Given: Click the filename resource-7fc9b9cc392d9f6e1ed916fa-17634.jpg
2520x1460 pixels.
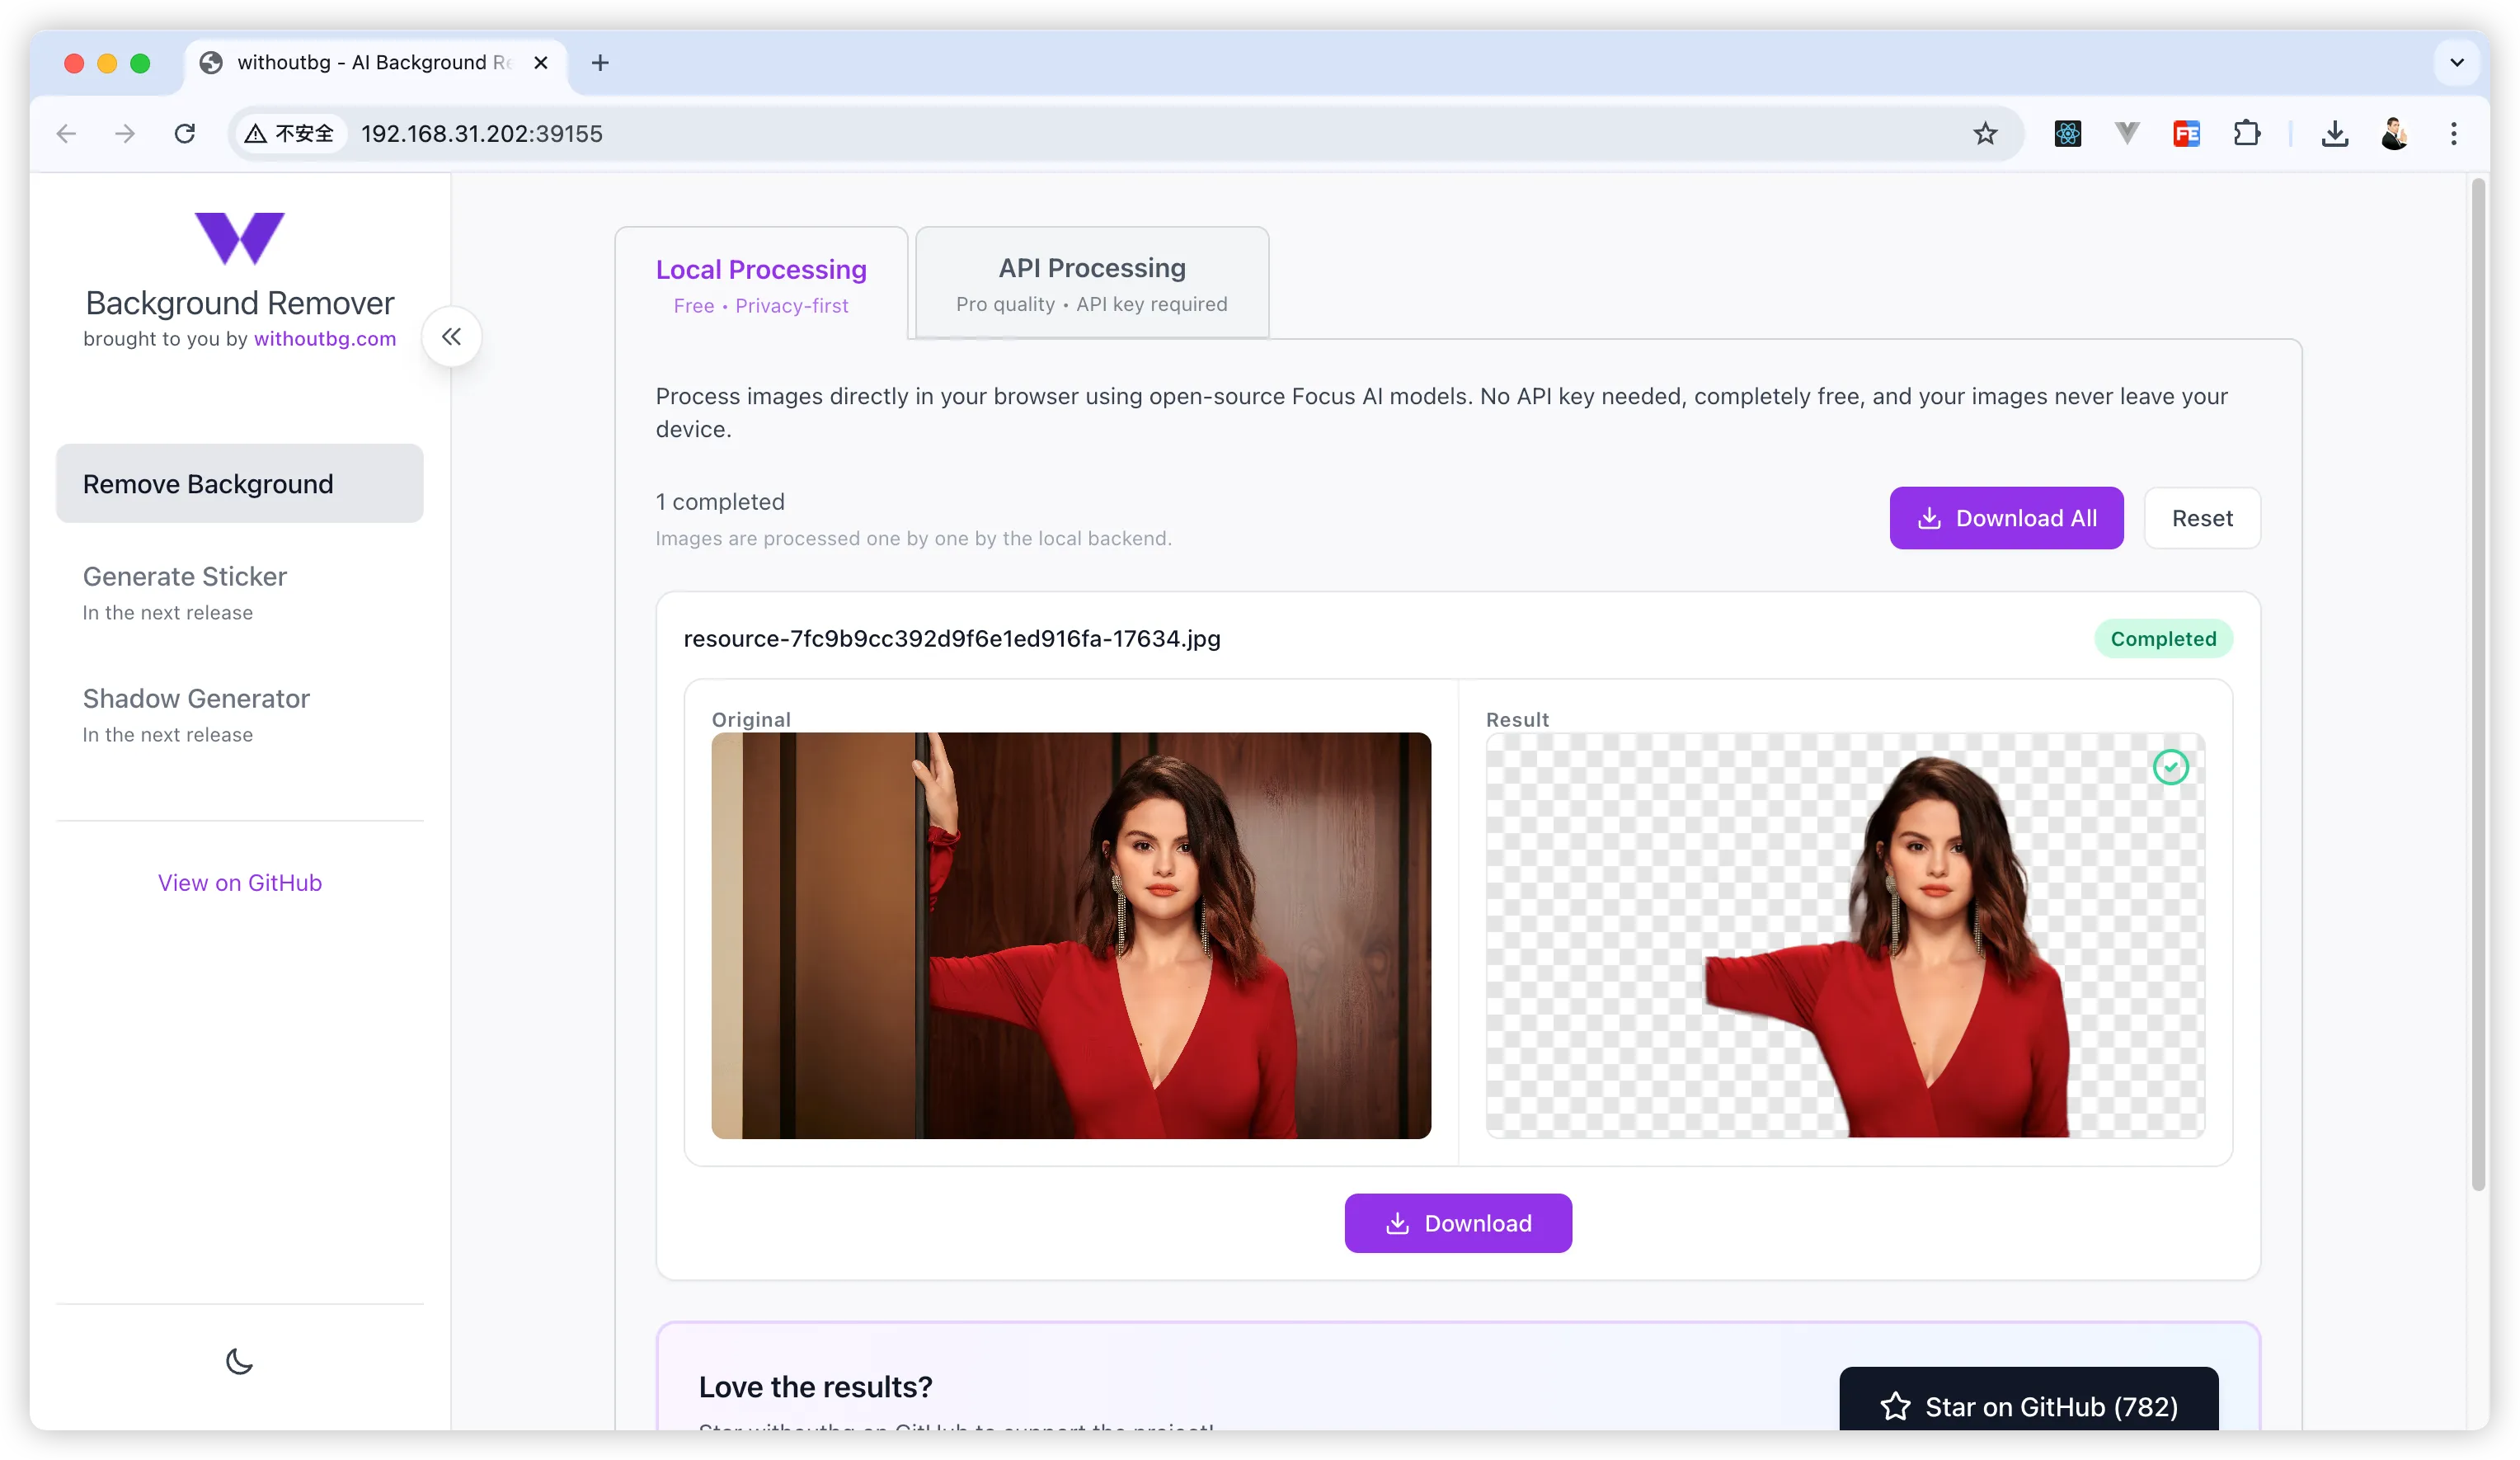Looking at the screenshot, I should (x=952, y=639).
